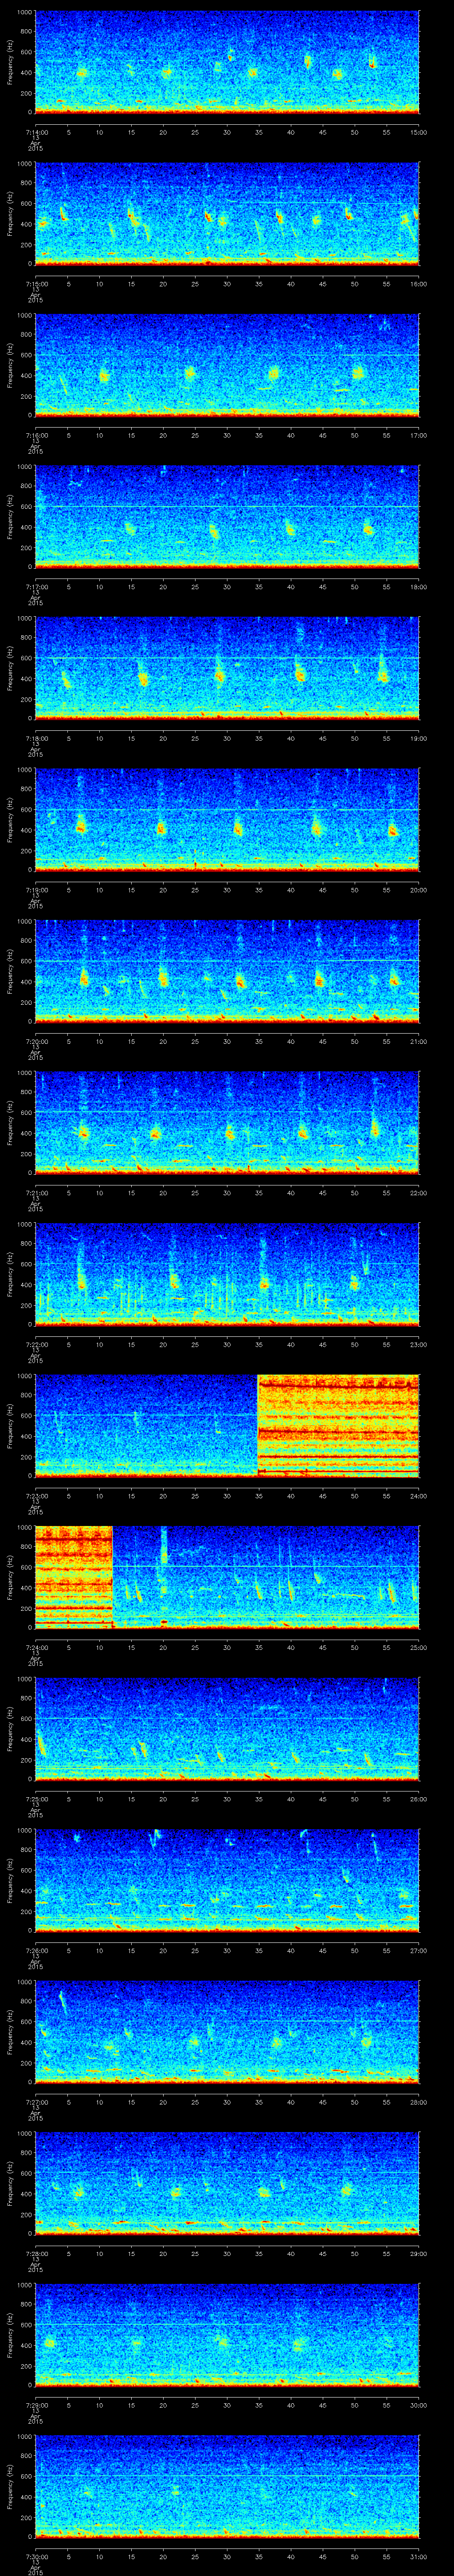This screenshot has width=454, height=2576.
Task: Click the spectrogram panel starting at 7:19:00
Action: [227, 820]
